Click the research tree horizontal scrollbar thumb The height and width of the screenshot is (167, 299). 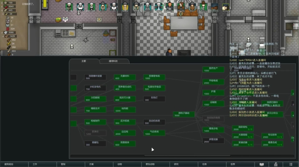point(187,156)
